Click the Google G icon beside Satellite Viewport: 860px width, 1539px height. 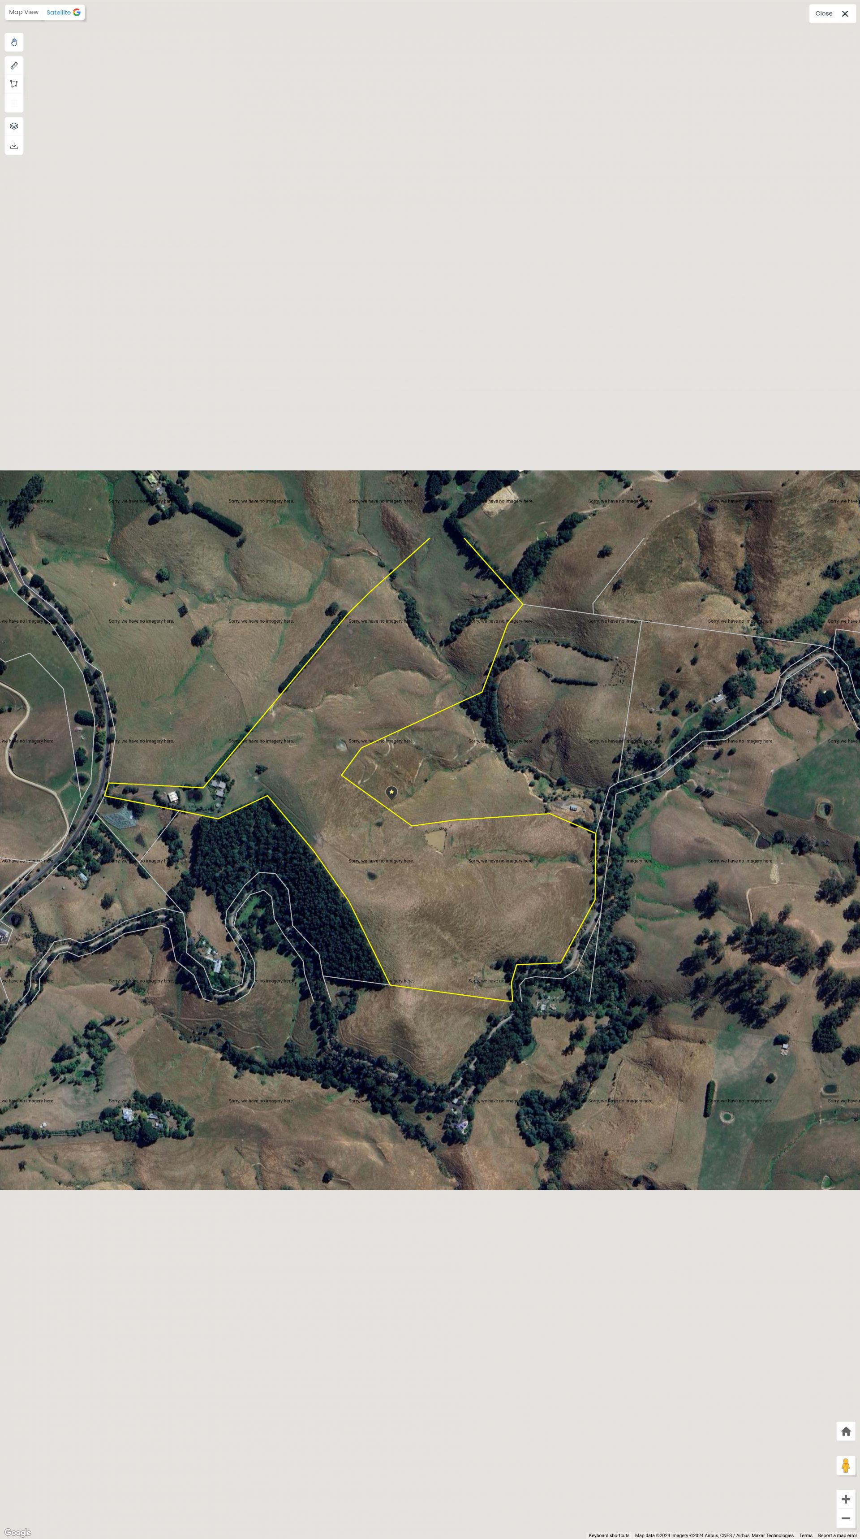coord(77,13)
